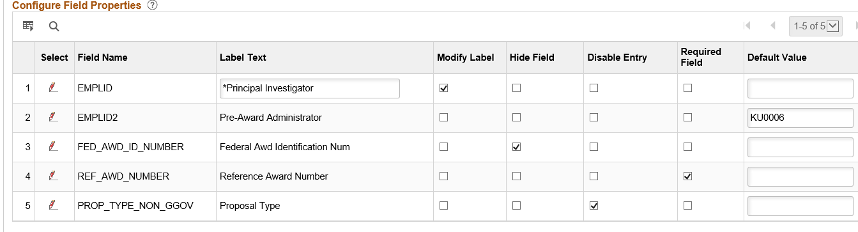
Task: Go to previous page arrow icon
Action: click(773, 26)
